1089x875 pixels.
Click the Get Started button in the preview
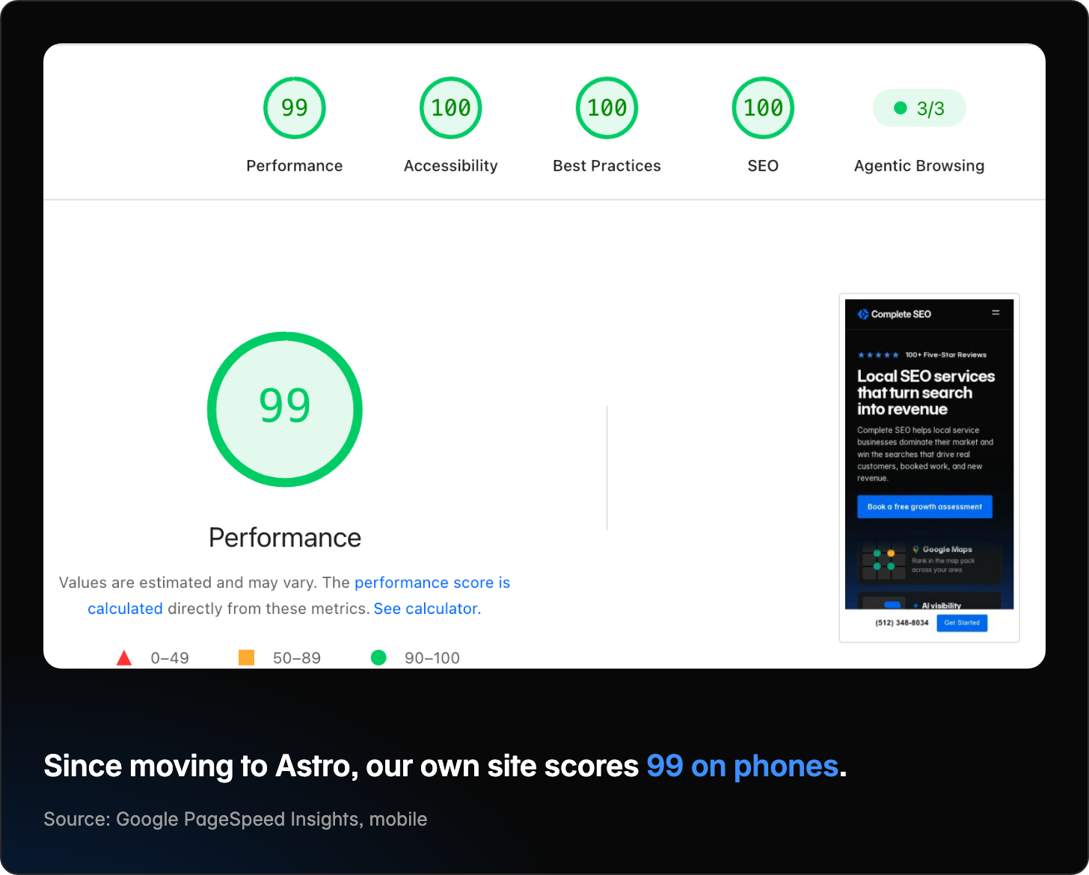click(962, 623)
